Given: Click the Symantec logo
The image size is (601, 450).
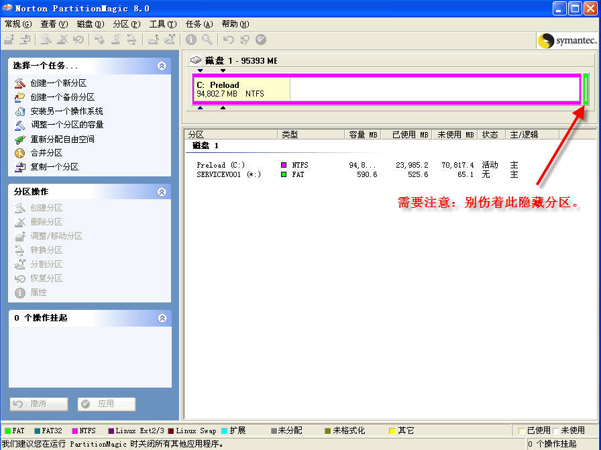Looking at the screenshot, I should 567,40.
